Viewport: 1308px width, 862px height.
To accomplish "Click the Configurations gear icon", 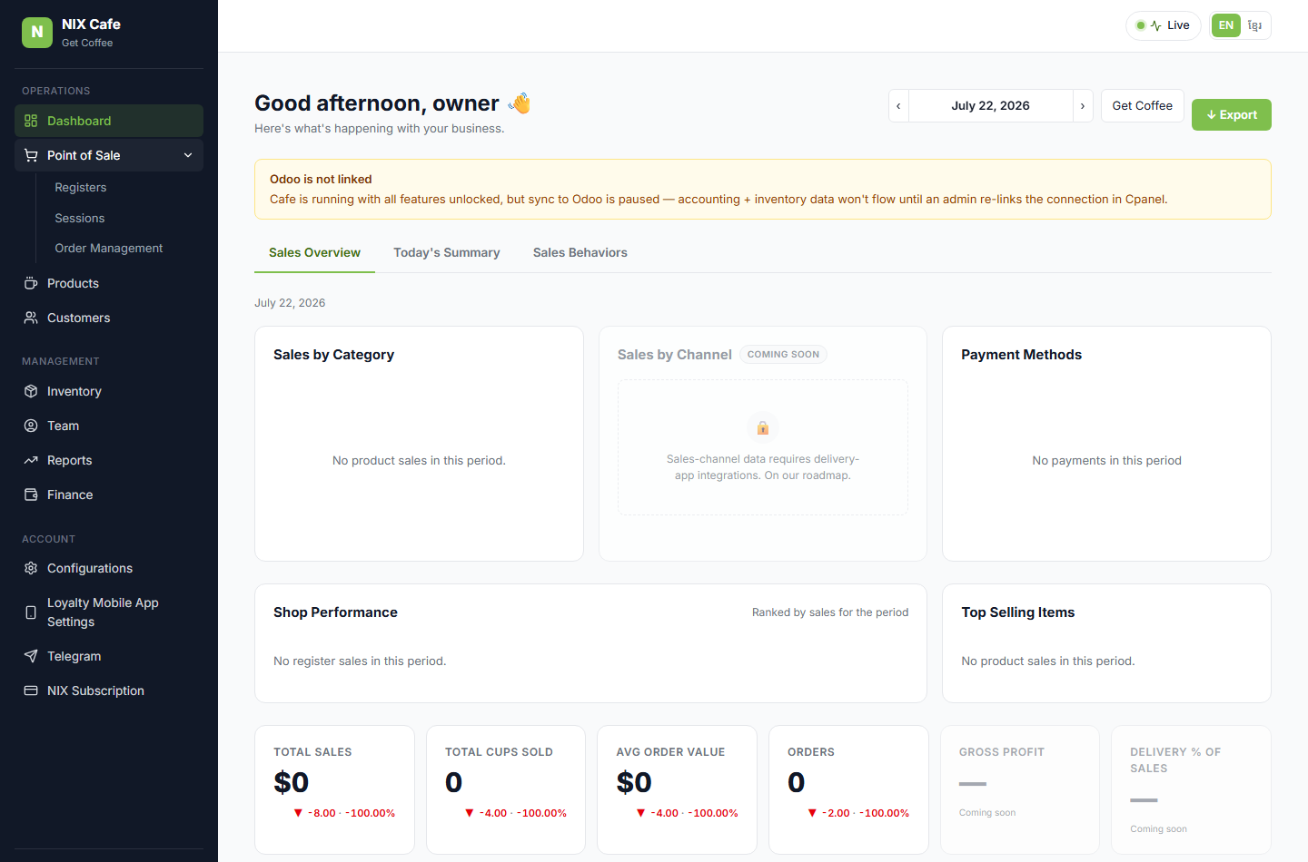I will tap(31, 568).
